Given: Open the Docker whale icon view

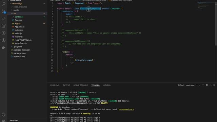Looking at the screenshot, I should tap(4, 47).
